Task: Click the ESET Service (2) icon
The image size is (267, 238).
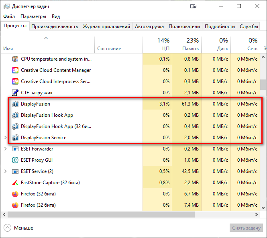Action: point(15,171)
